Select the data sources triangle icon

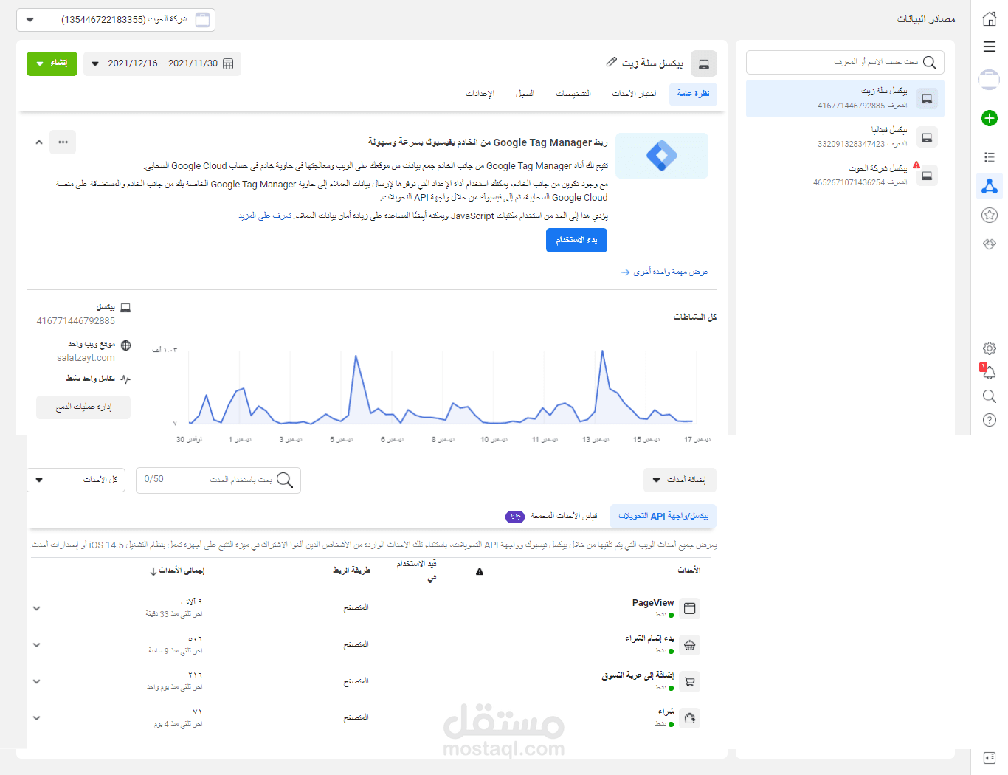tap(990, 186)
